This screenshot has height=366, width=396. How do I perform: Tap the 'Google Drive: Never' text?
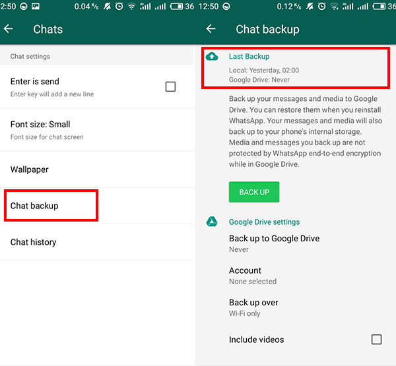(259, 80)
